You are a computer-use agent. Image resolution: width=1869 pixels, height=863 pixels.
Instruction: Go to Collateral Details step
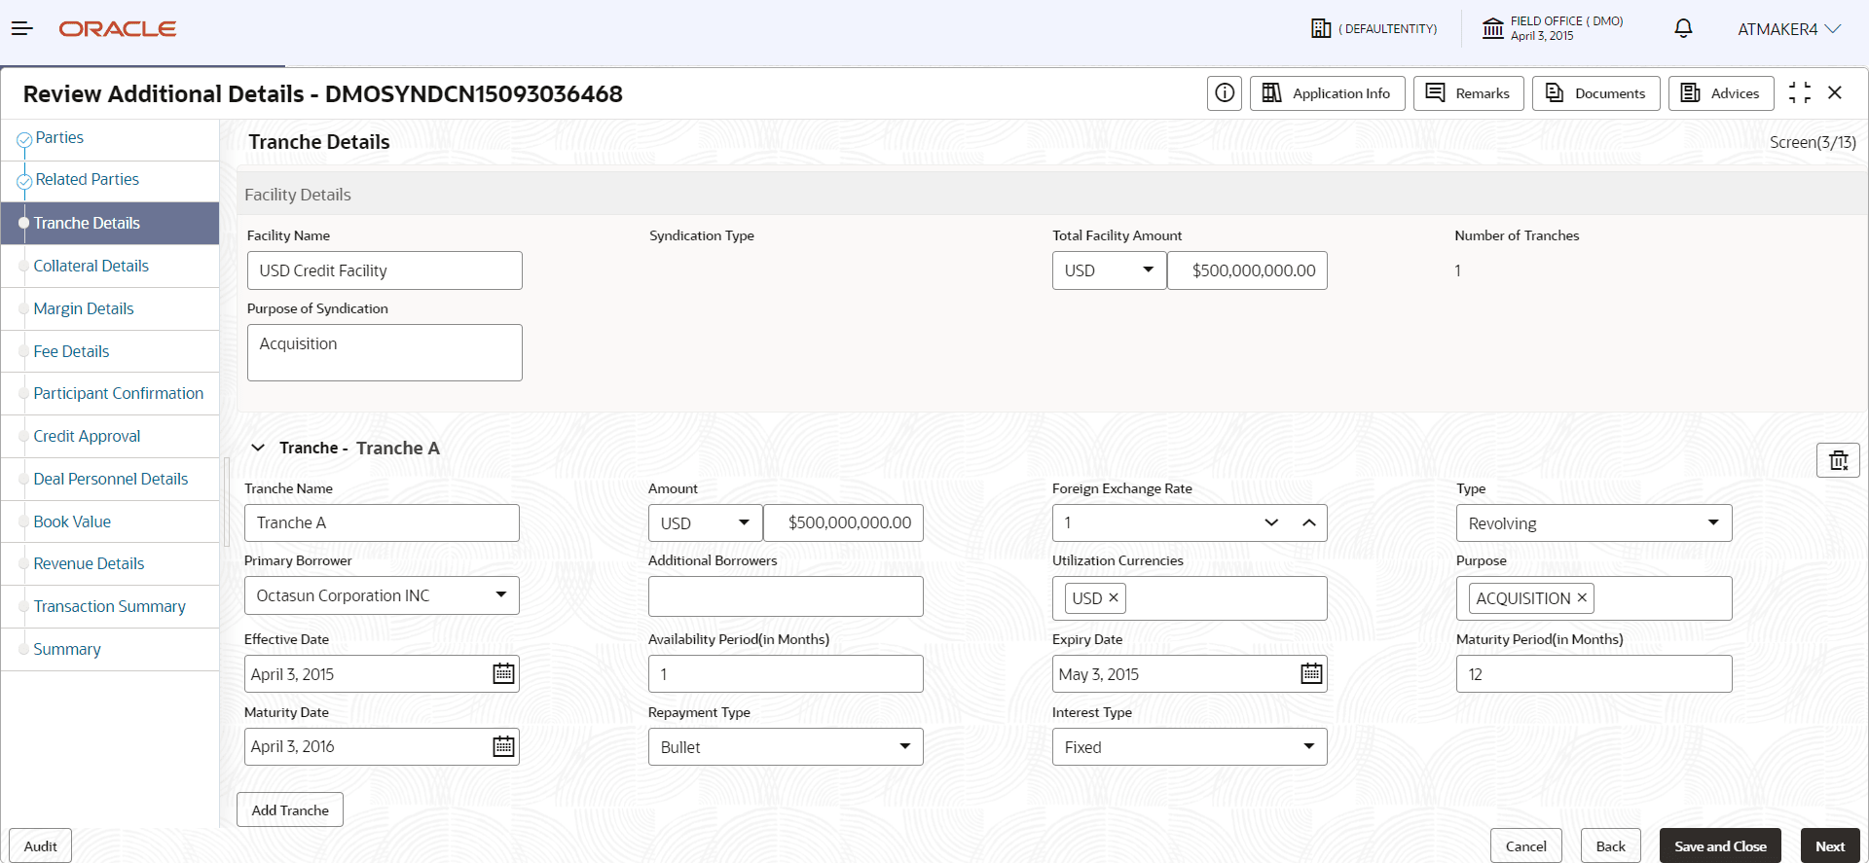pos(91,267)
